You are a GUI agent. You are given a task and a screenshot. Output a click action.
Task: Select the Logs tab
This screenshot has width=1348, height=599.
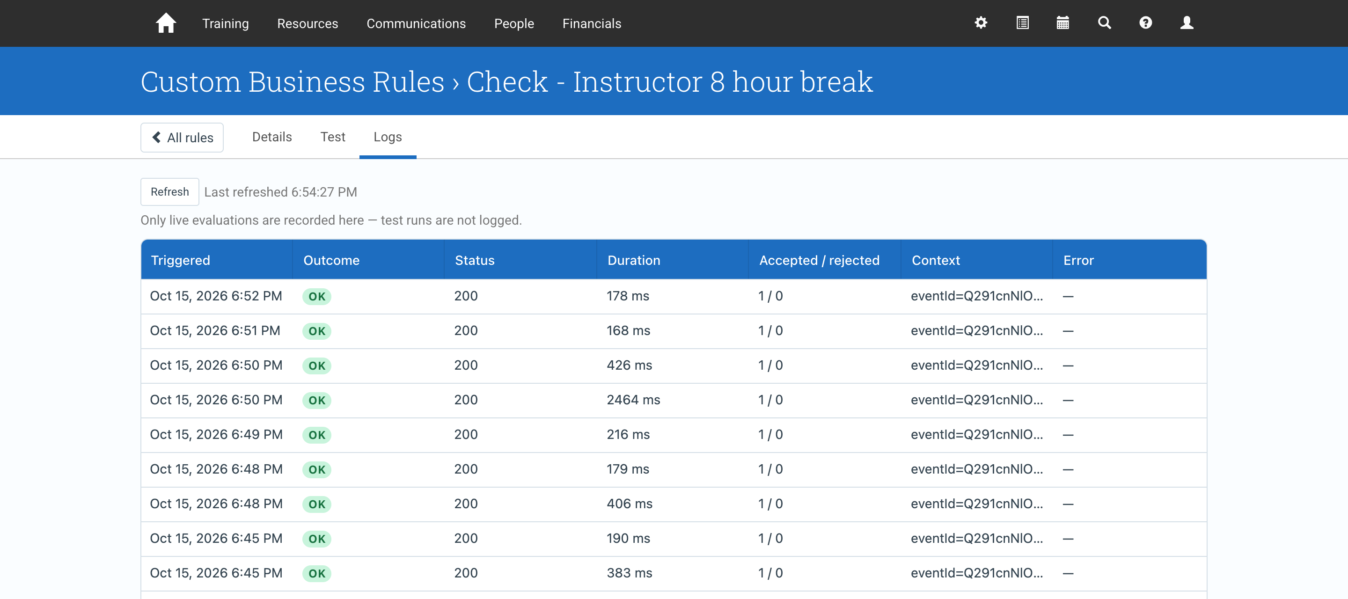(x=388, y=137)
